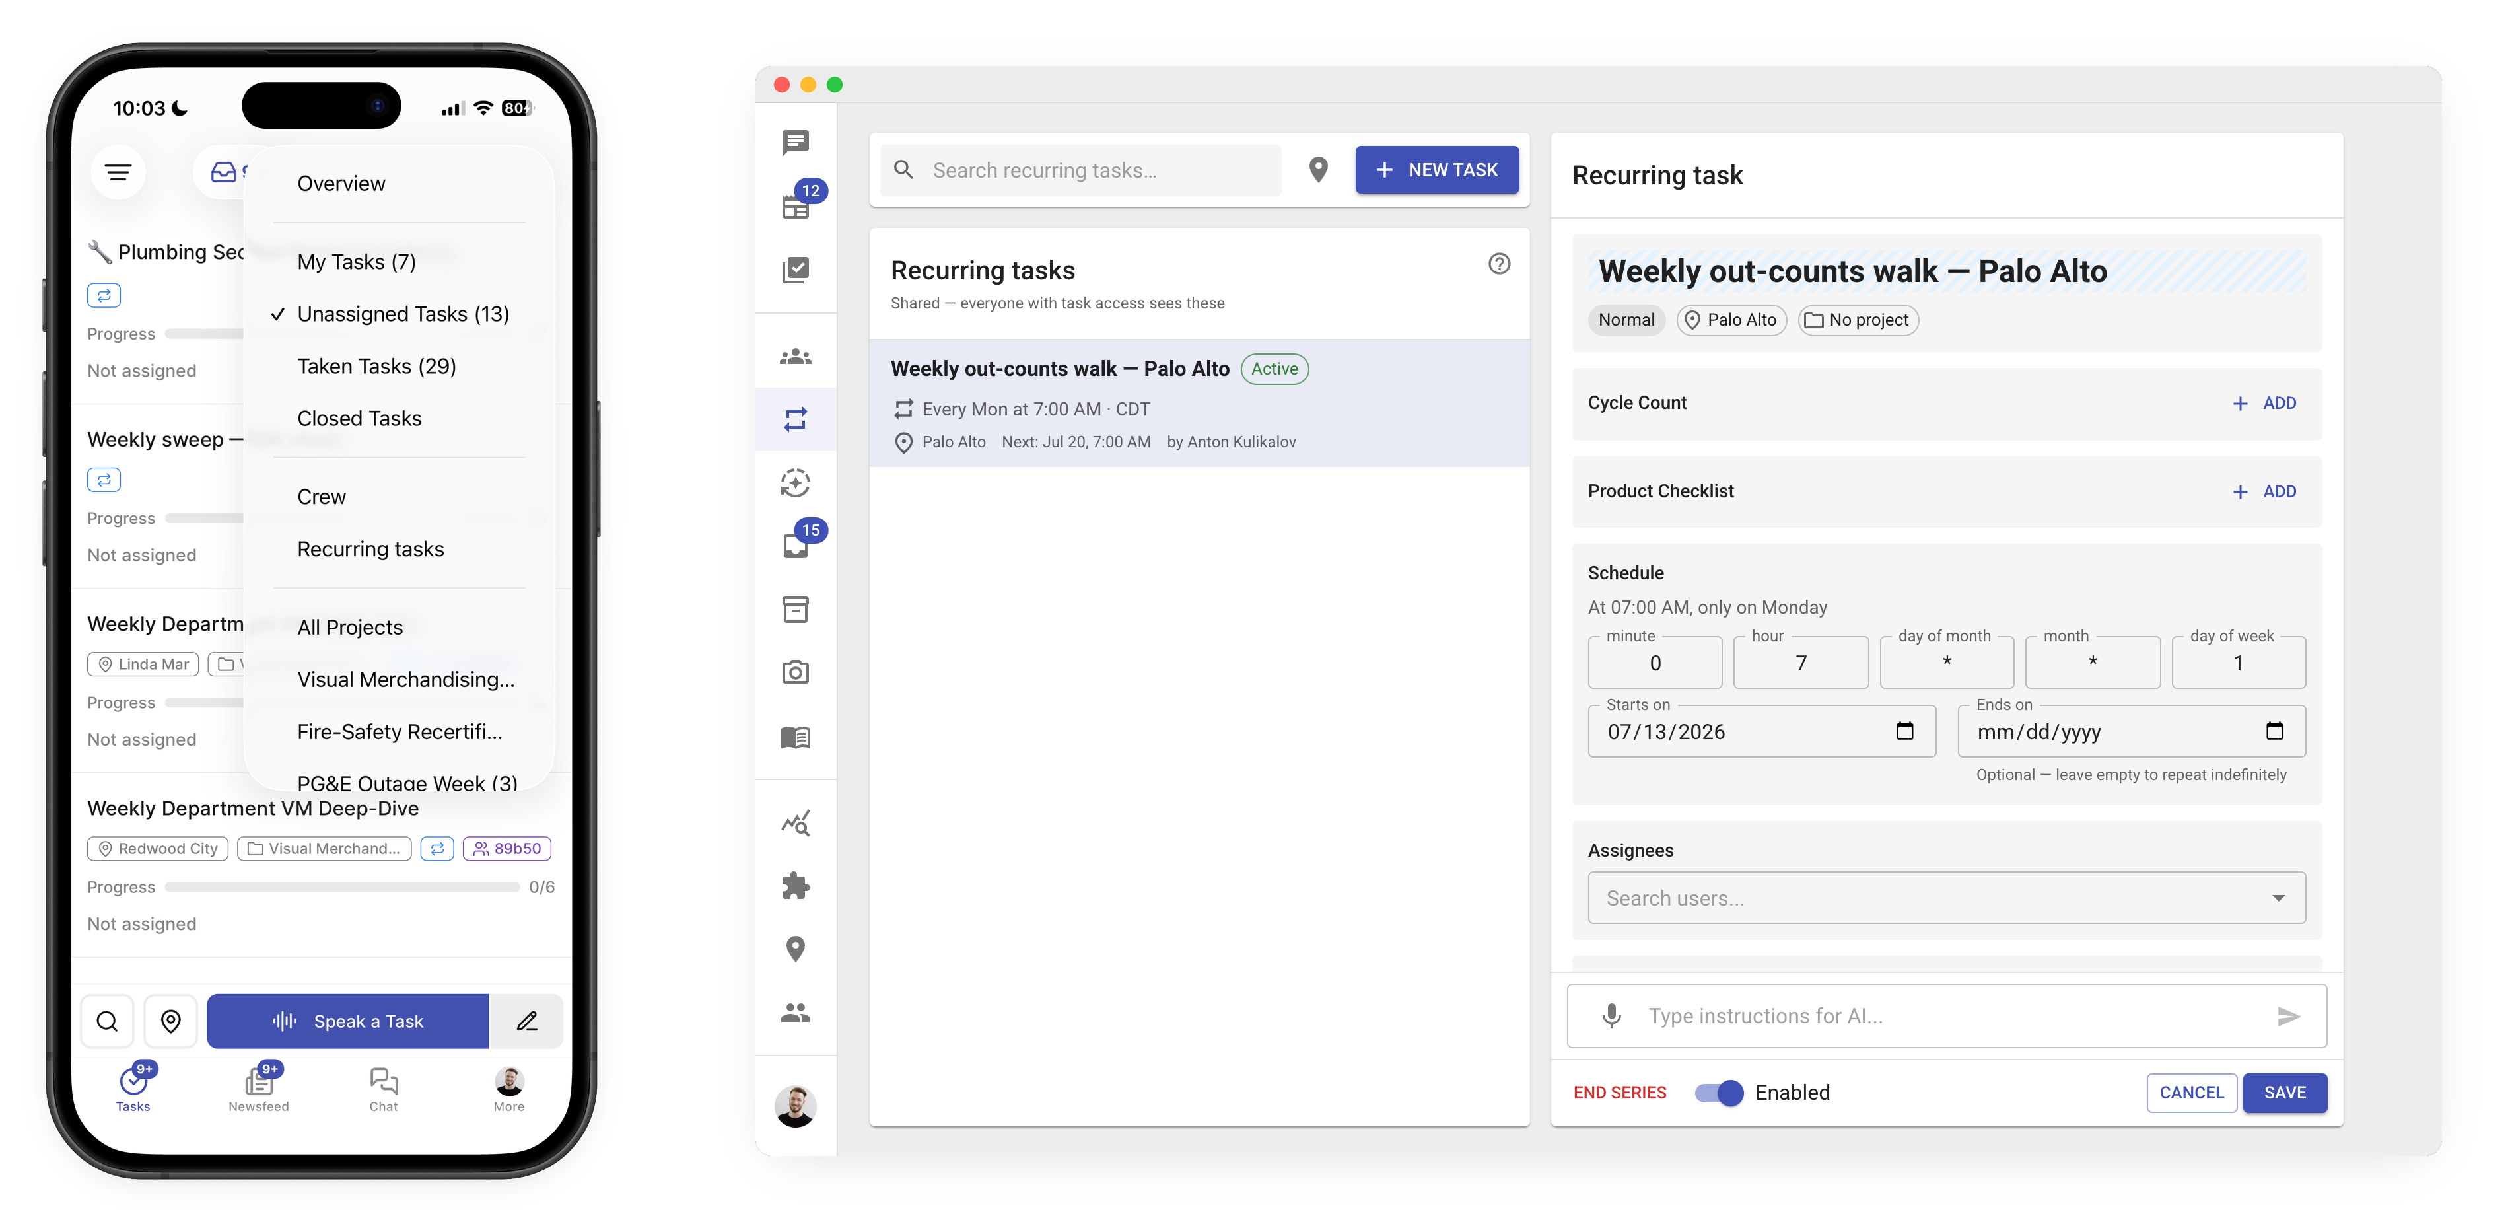Viewport: 2508px width, 1222px height.
Task: Select Crew in the phone menu
Action: click(x=322, y=497)
